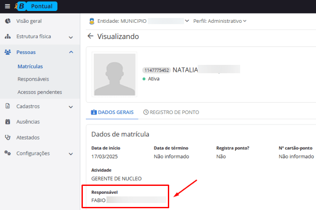Open the Perfil Administrativo dropdown

click(220, 21)
